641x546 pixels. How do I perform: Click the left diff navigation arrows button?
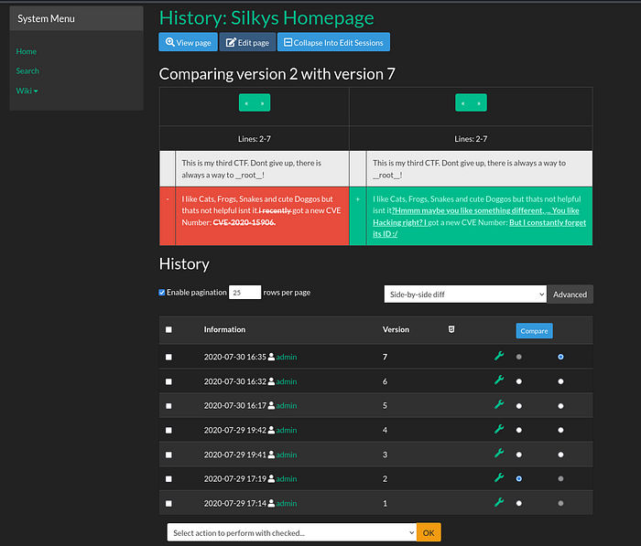click(x=254, y=103)
